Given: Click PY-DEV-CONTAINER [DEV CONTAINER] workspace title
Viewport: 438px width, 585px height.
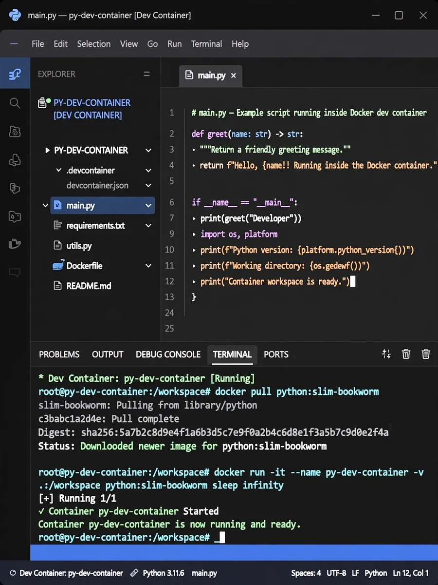Looking at the screenshot, I should (x=92, y=109).
